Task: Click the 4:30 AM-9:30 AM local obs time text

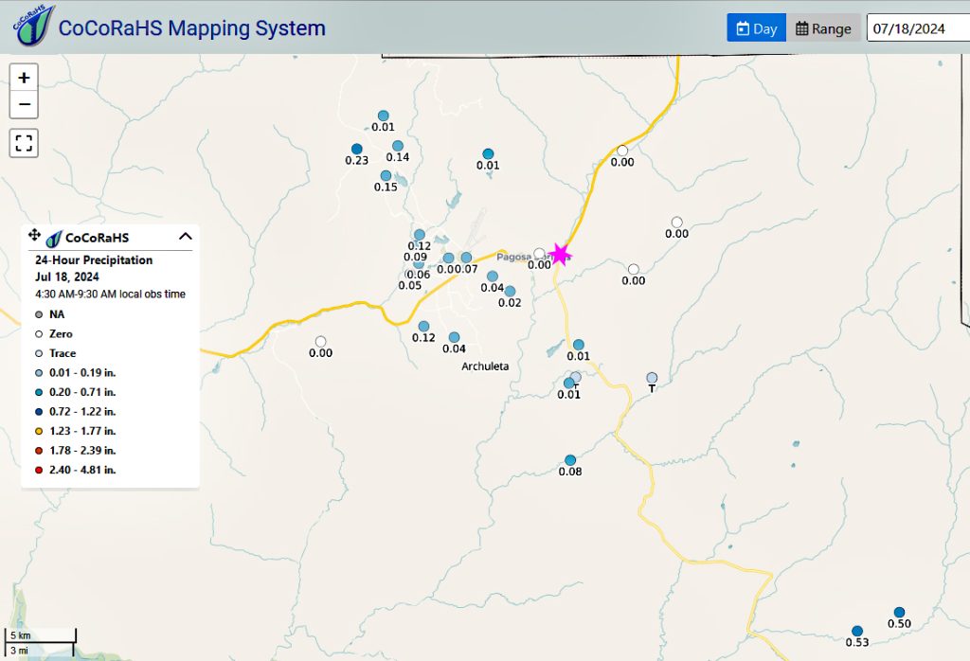Action: (x=110, y=295)
